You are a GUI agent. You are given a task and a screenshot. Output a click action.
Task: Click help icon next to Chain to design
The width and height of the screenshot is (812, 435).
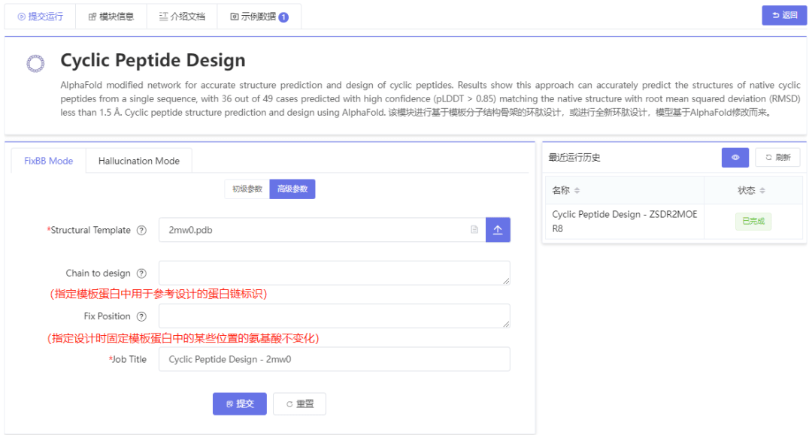141,273
